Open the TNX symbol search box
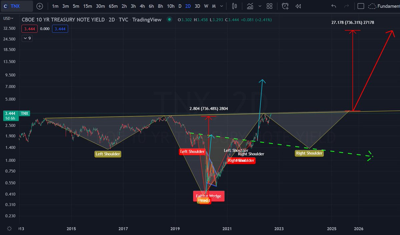Screen dimensions: 400x235 click(17, 6)
